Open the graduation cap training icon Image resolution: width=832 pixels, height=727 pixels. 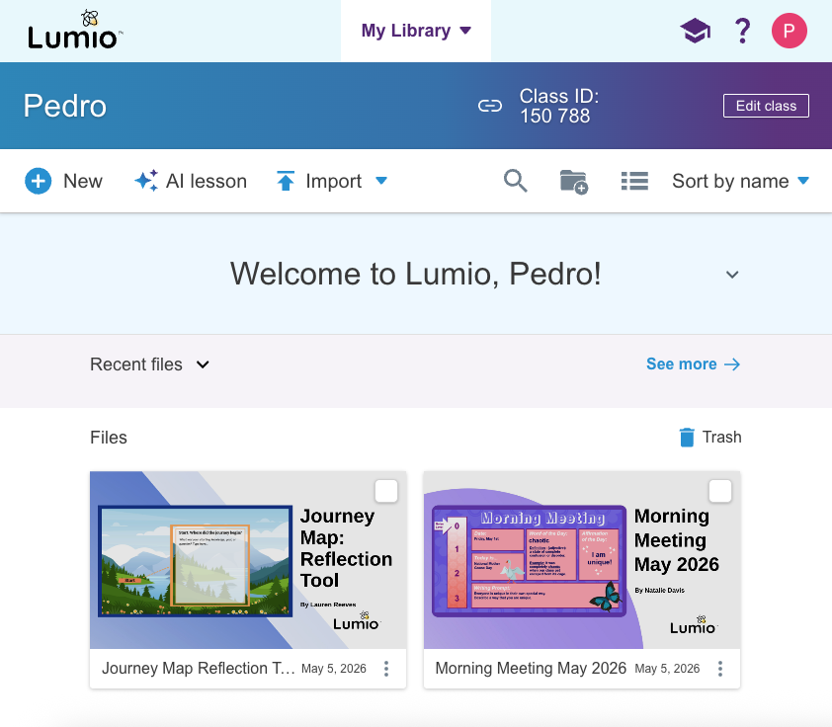(695, 31)
